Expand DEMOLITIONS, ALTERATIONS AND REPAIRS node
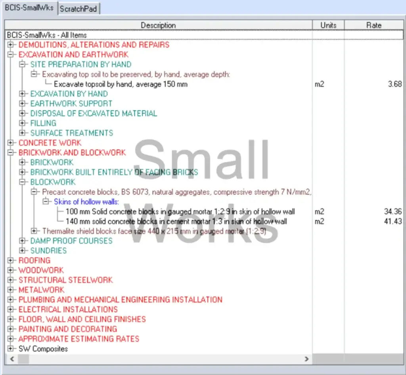Viewport: 406px width, 375px height. [x=10, y=44]
